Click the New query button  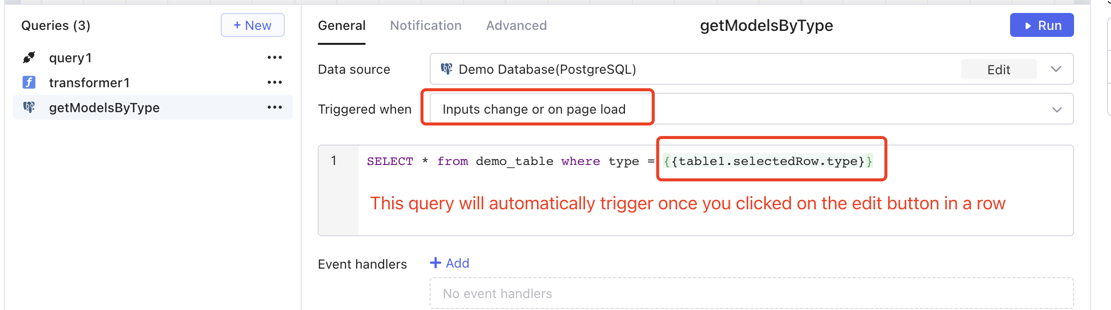(x=252, y=25)
